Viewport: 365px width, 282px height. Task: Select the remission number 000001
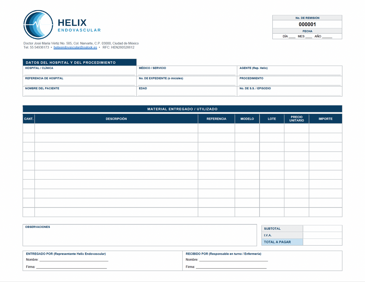click(307, 24)
